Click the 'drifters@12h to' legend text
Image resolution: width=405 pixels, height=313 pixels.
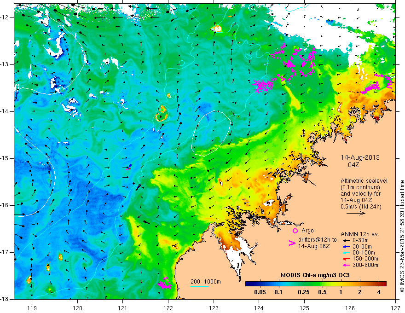point(318,240)
